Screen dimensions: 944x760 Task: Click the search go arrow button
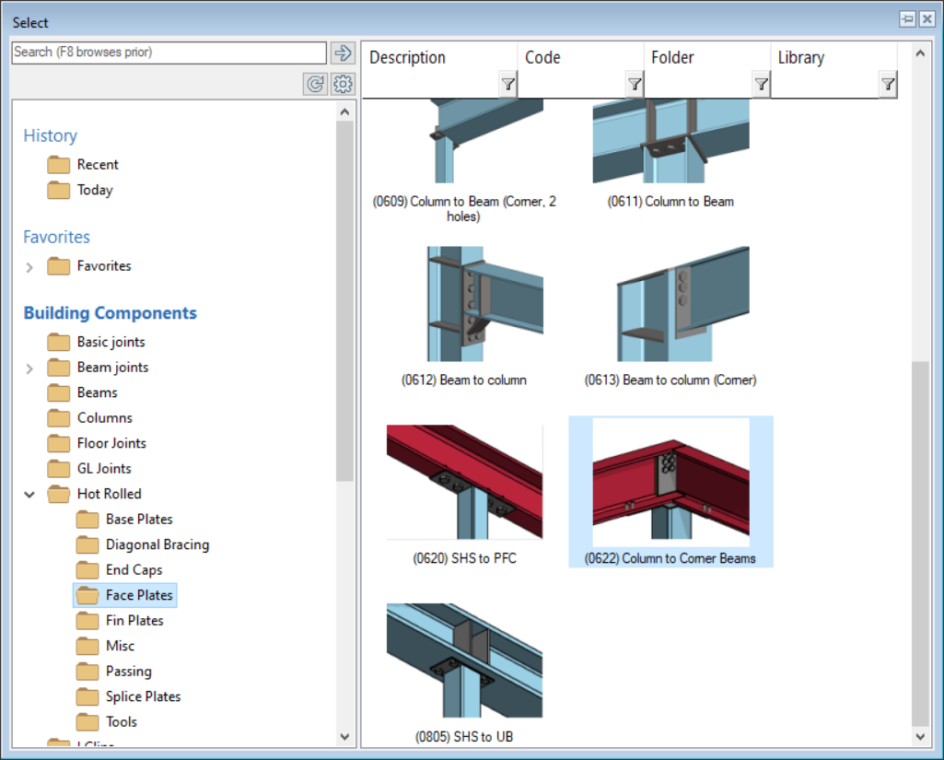344,53
